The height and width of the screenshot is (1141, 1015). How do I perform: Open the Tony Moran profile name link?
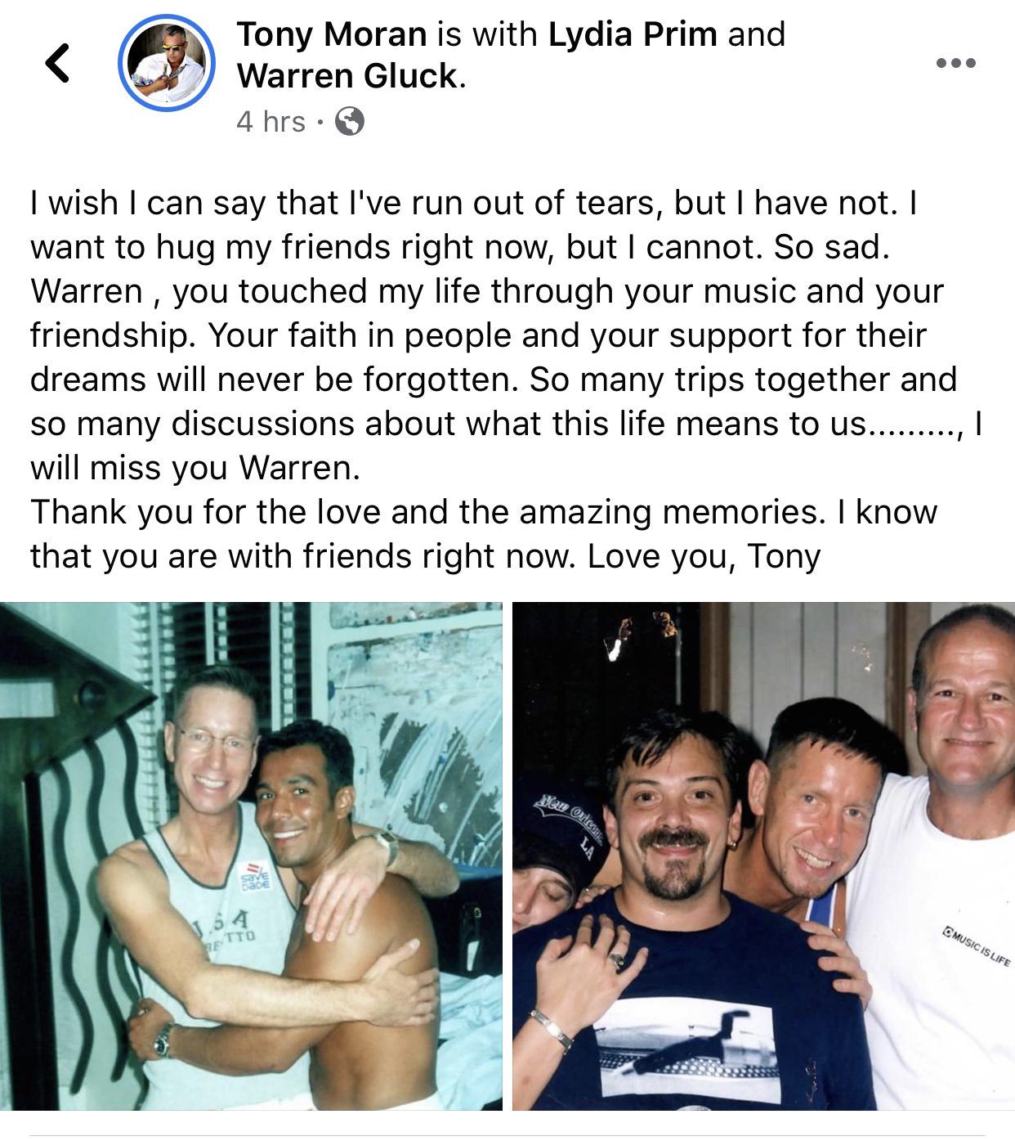click(x=332, y=34)
